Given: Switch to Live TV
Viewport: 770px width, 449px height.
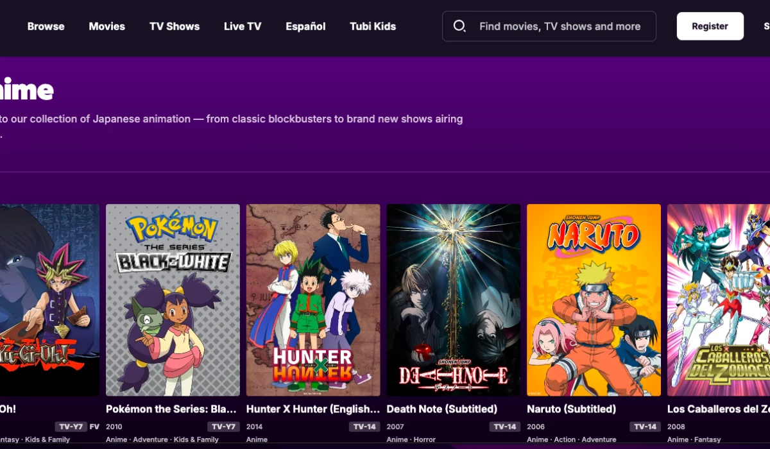Looking at the screenshot, I should coord(243,26).
